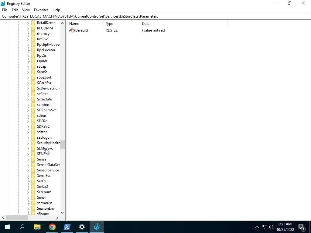
Task: Select the SerCx2 key
Action: click(43, 187)
